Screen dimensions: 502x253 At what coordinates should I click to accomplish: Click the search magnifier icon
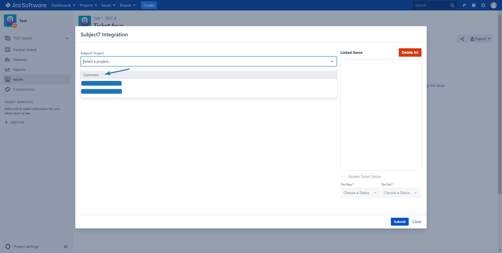452,5
